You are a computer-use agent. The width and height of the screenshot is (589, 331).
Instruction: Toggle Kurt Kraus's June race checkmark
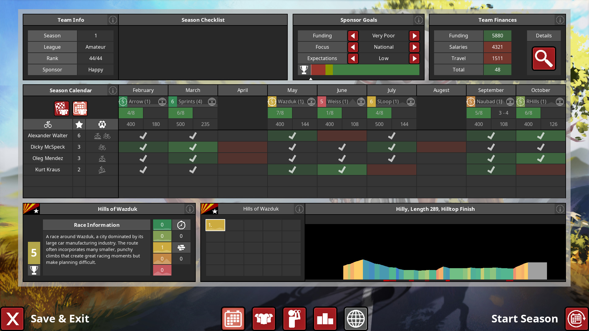(x=342, y=169)
